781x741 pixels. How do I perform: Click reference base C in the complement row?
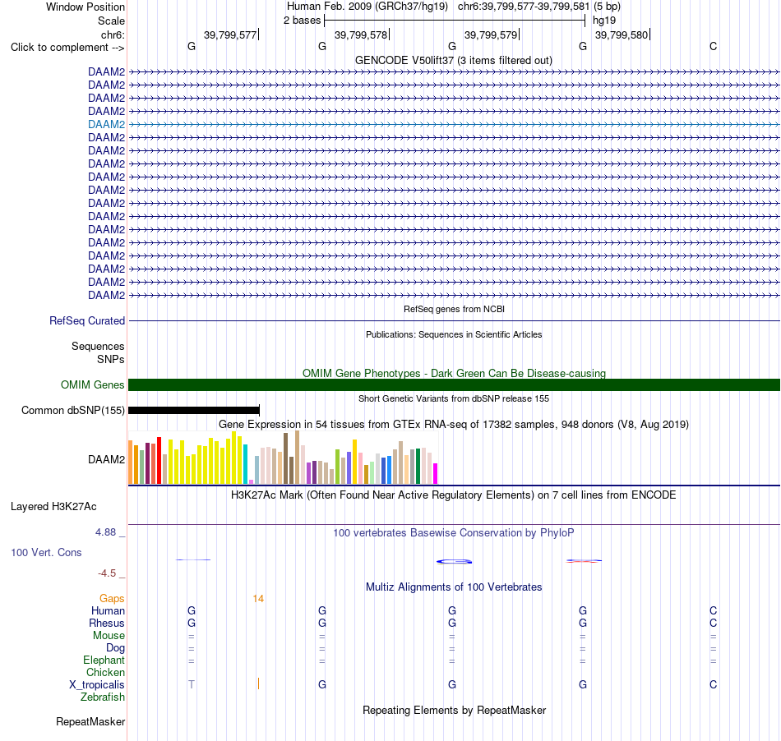click(714, 46)
